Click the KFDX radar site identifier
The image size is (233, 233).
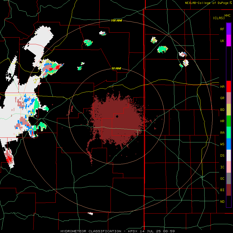[x=133, y=231]
